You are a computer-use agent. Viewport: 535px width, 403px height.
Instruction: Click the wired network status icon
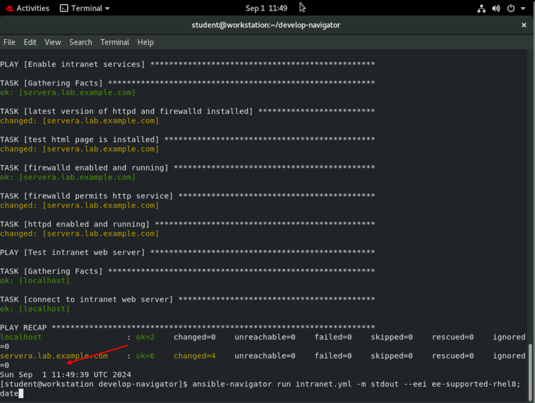[481, 9]
